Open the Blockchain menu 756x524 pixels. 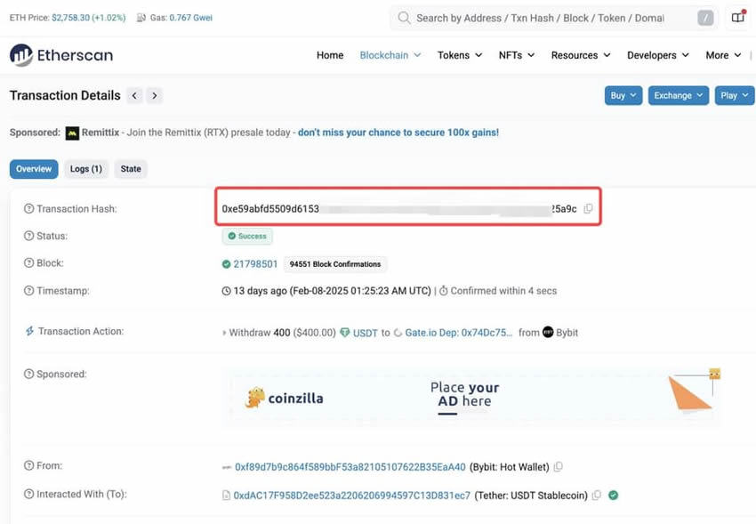(x=390, y=55)
